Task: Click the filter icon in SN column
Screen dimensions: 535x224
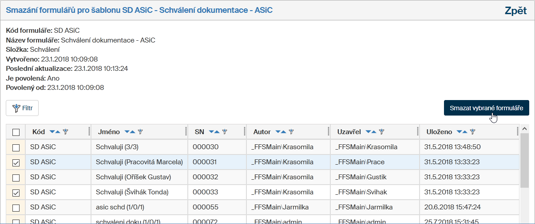Action: [225, 132]
